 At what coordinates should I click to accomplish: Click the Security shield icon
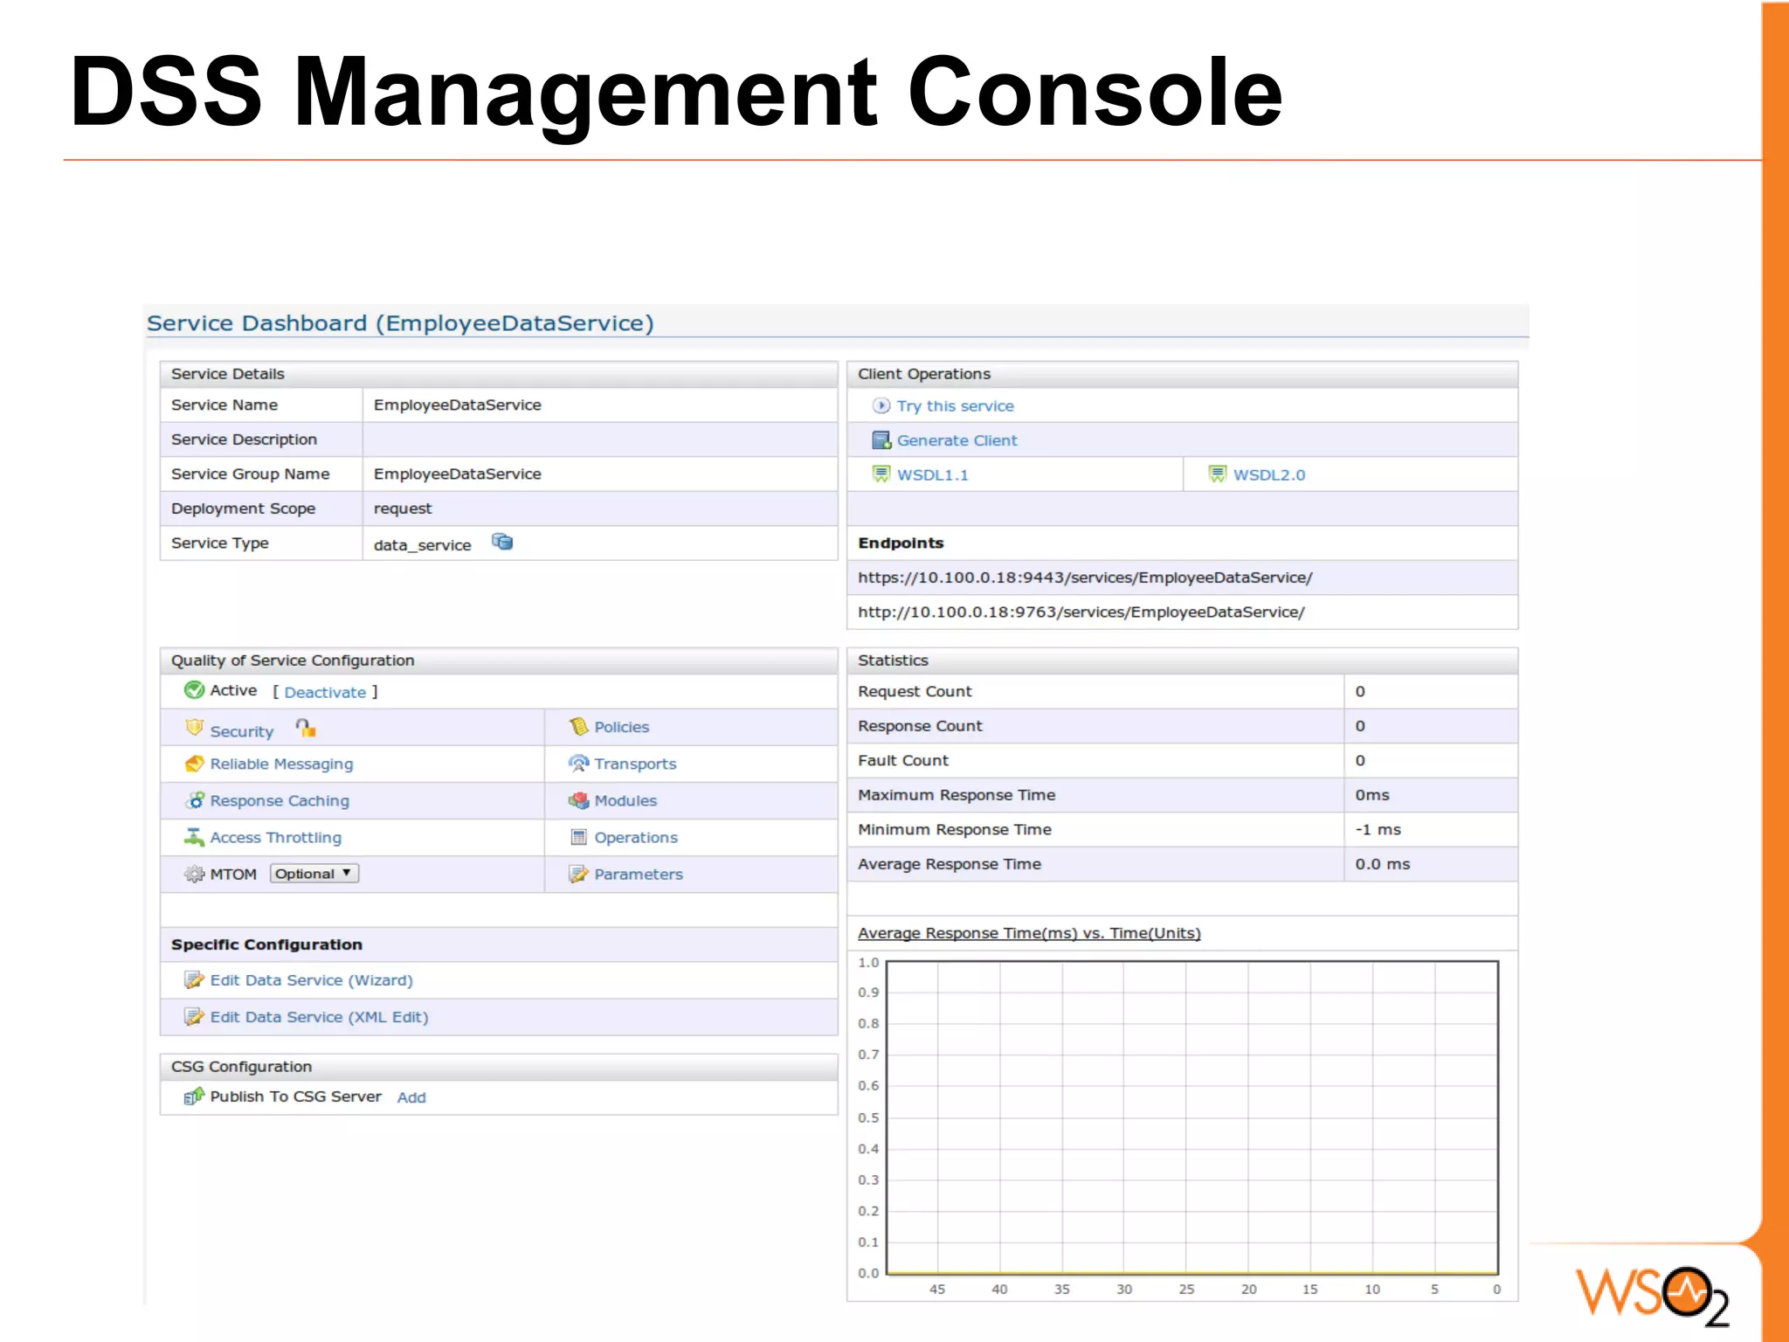194,727
